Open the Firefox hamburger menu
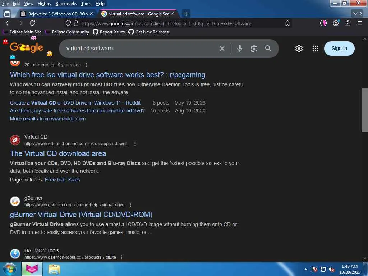 [360, 23]
